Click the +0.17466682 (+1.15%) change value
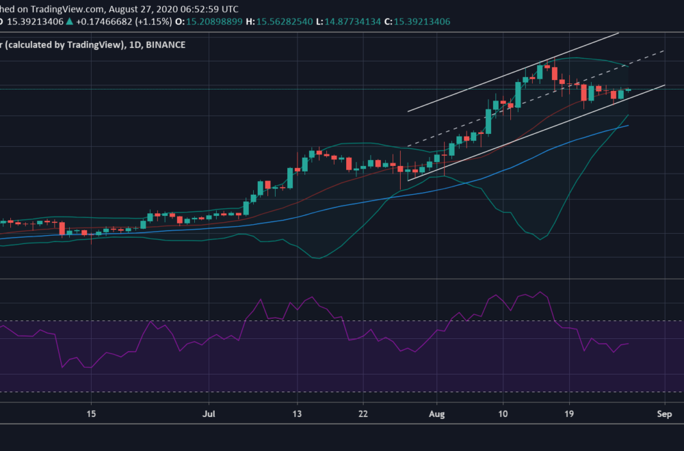 [x=124, y=21]
